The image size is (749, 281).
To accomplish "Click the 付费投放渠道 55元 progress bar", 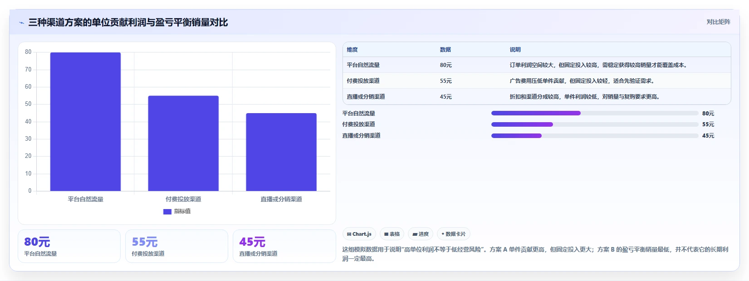I will coord(595,124).
